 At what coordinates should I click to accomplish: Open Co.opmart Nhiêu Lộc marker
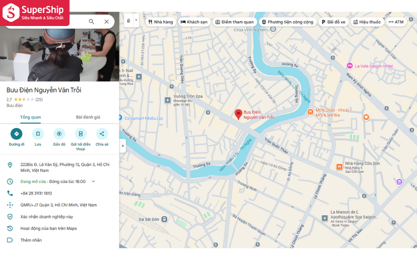tap(120, 118)
